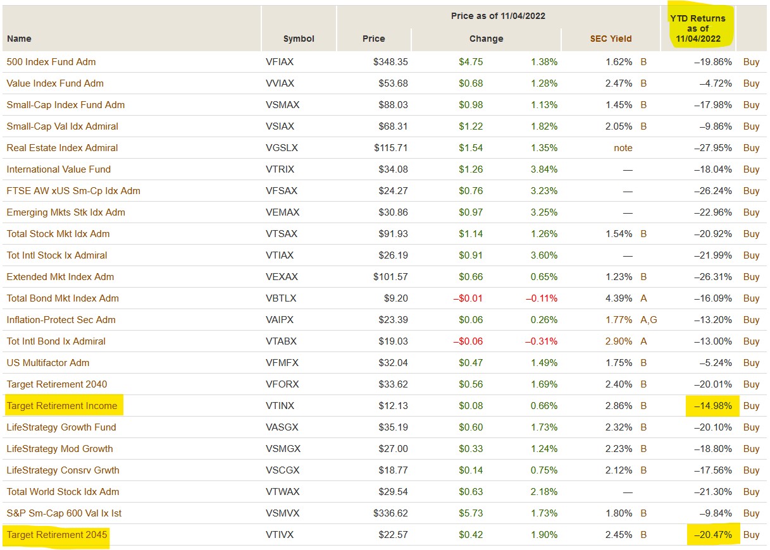The image size is (770, 550).
Task: Click the Name column header
Action: 19,39
